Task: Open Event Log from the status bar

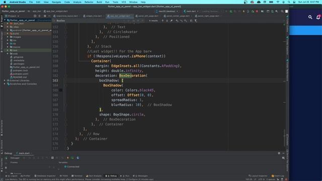Action: (x=278, y=176)
